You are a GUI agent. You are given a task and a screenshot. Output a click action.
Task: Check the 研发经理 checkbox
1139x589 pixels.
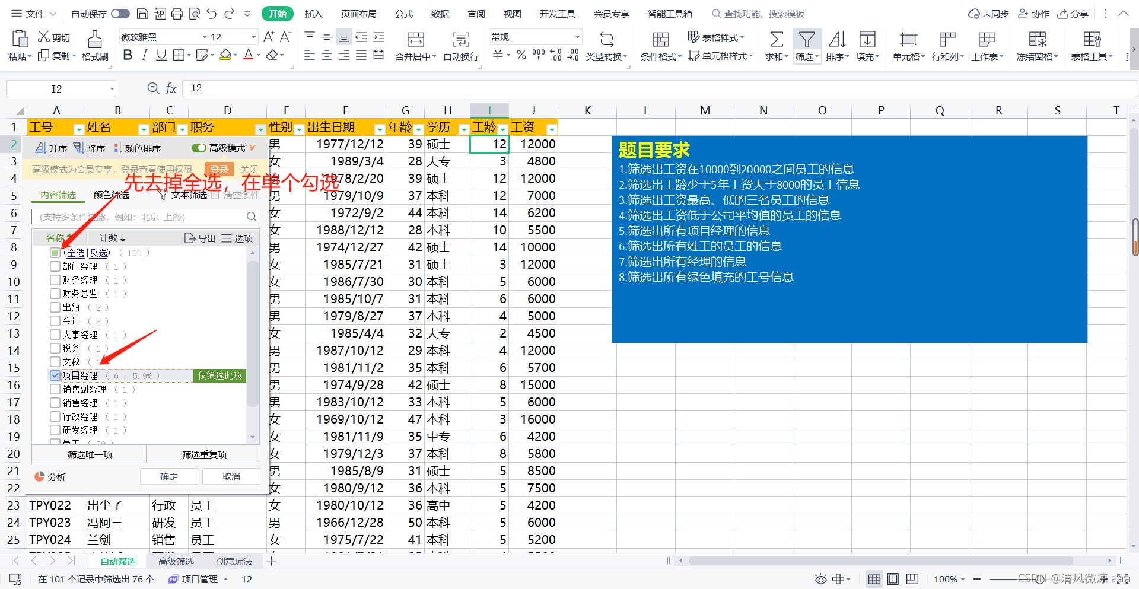point(55,430)
